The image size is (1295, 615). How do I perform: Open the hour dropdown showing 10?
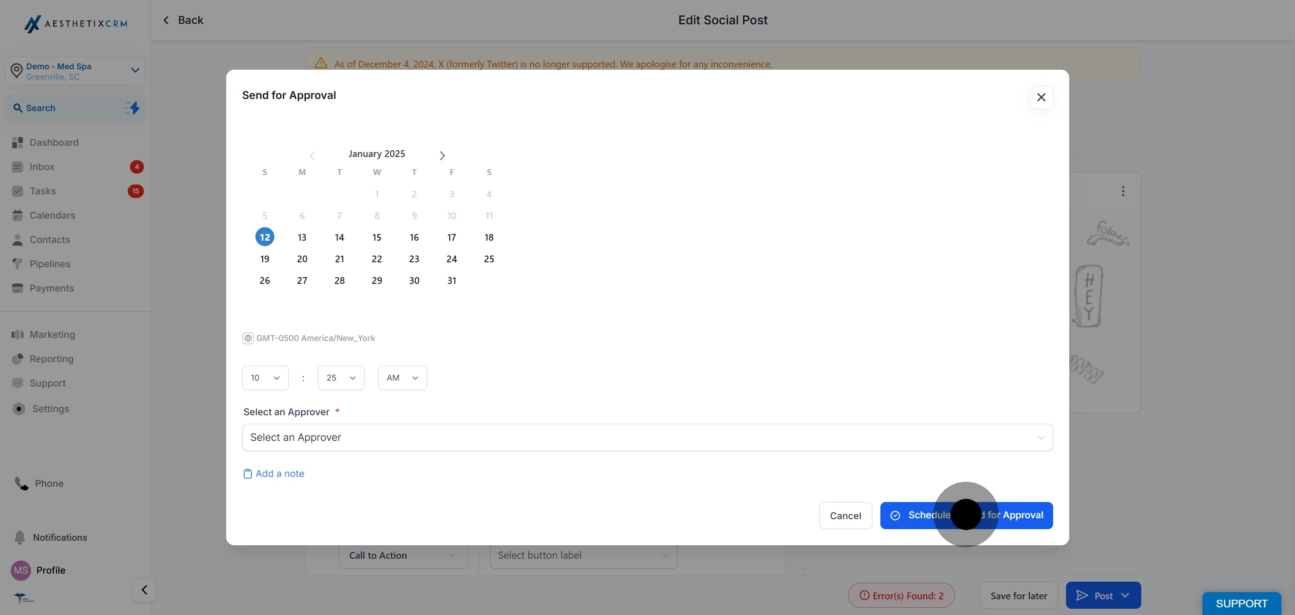pyautogui.click(x=265, y=377)
